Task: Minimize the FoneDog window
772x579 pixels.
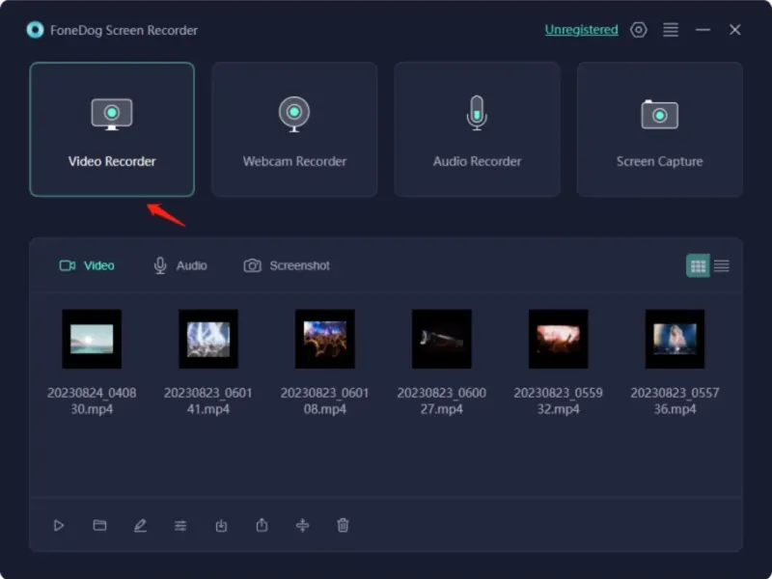Action: pyautogui.click(x=703, y=30)
